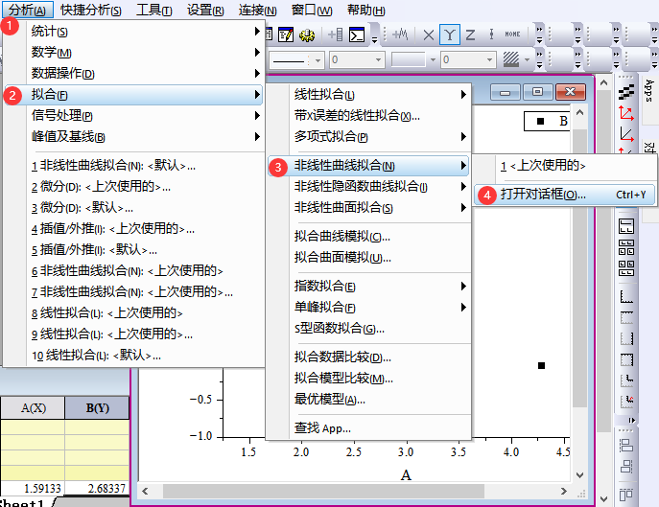The width and height of the screenshot is (659, 507).
Task: Open the Command Window icon
Action: [x=357, y=35]
